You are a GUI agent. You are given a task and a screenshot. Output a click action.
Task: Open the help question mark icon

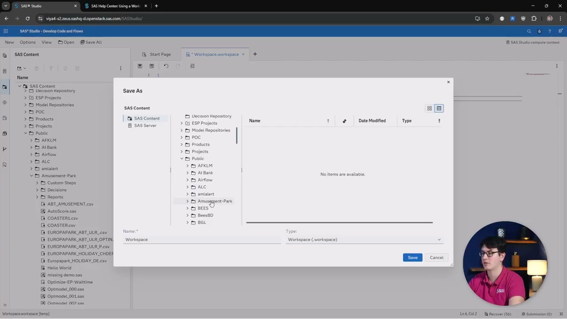550,31
